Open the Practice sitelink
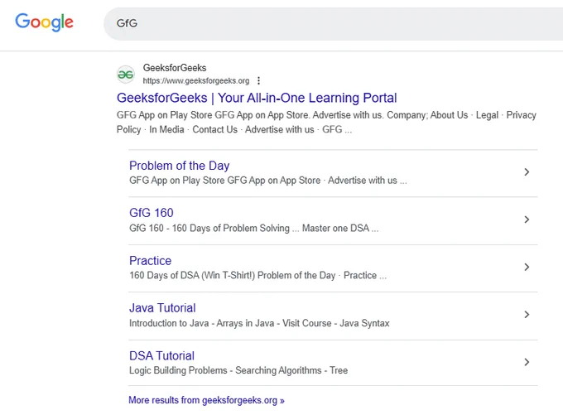This screenshot has width=563, height=415. click(150, 260)
